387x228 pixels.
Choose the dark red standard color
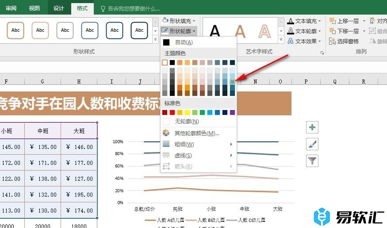tap(165, 112)
